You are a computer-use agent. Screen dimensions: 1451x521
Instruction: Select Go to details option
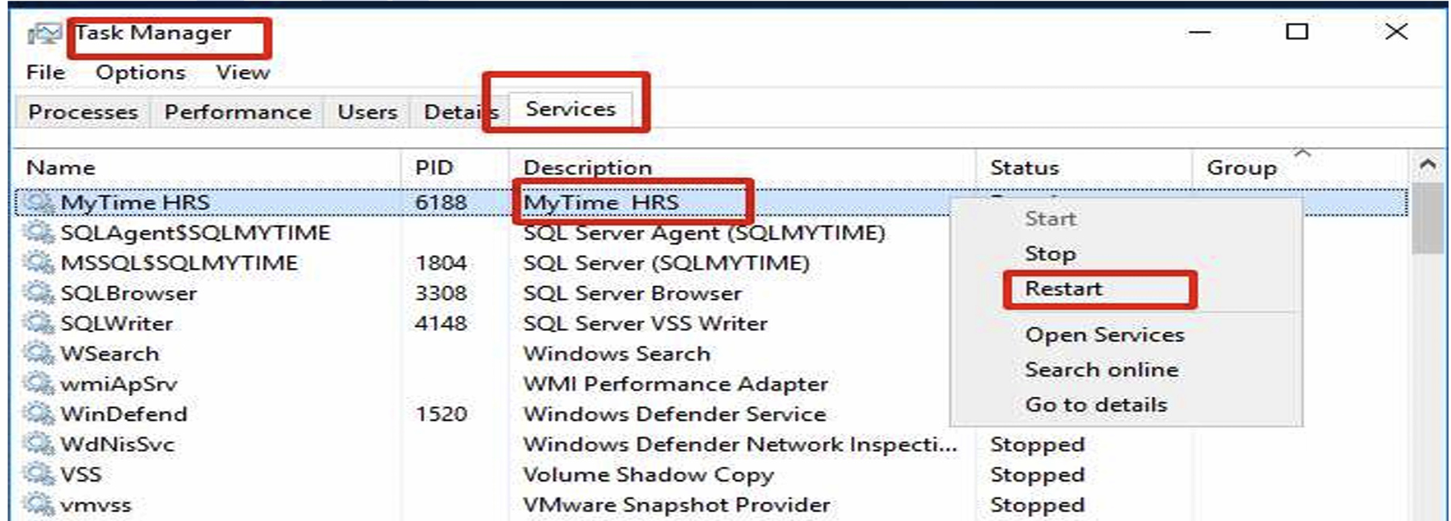(1096, 405)
